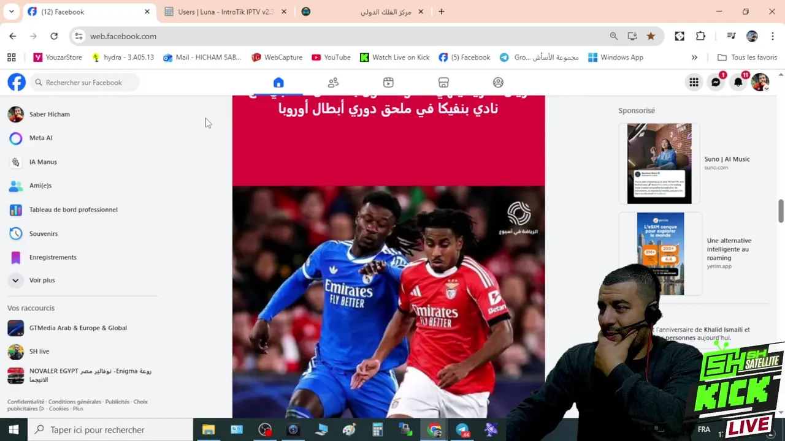The height and width of the screenshot is (441, 785).
Task: Open the Tous les favoris folder
Action: 747,57
